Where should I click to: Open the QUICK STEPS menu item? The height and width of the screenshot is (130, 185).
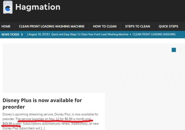click(x=168, y=26)
